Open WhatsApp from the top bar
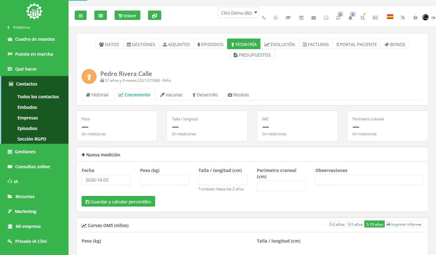The width and height of the screenshot is (436, 255). pos(276,18)
